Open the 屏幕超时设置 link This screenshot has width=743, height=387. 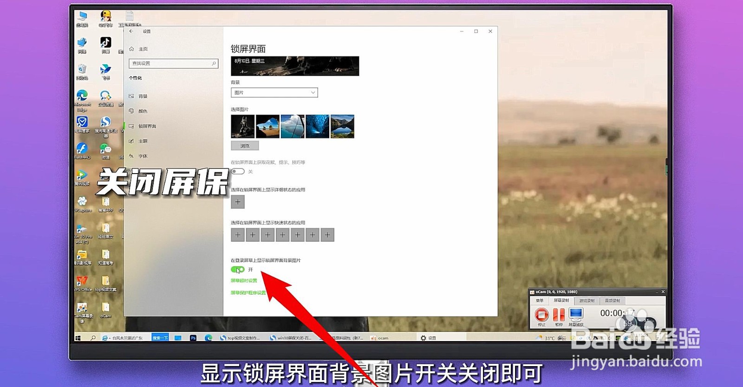click(244, 281)
